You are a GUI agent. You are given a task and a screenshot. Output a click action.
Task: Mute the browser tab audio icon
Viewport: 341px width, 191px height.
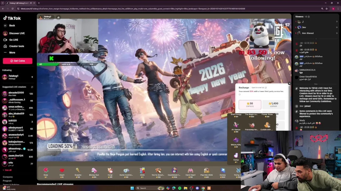[x=31, y=3]
